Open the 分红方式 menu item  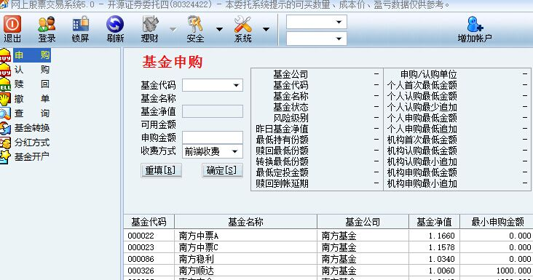point(32,143)
